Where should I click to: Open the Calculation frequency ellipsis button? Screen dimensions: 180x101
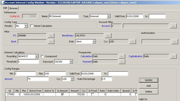[x=122, y=56]
